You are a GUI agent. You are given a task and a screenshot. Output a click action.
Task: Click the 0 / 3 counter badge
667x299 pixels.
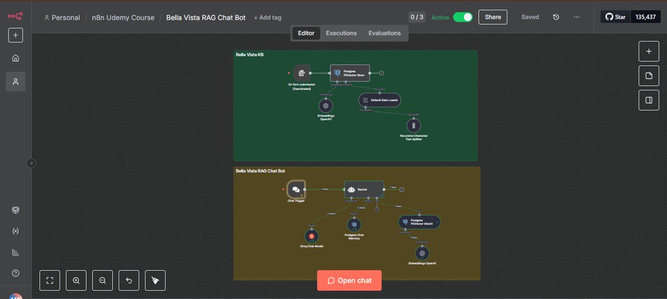pos(417,17)
